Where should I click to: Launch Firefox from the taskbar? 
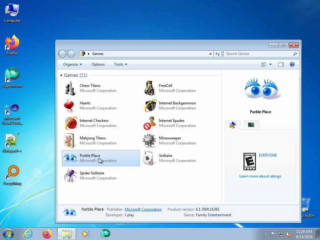click(47, 234)
